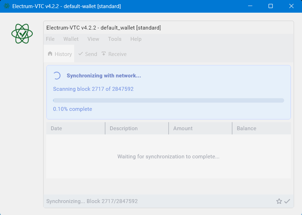Click the Balance column header

tap(261, 128)
